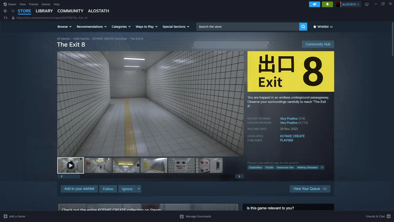This screenshot has height=222, width=394.
Task: Click the Add a Game plus icon
Action: [5, 216]
